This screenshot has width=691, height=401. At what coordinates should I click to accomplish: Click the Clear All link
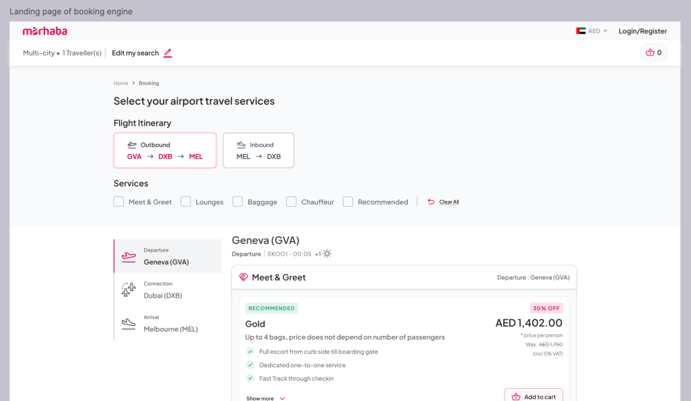(x=449, y=202)
